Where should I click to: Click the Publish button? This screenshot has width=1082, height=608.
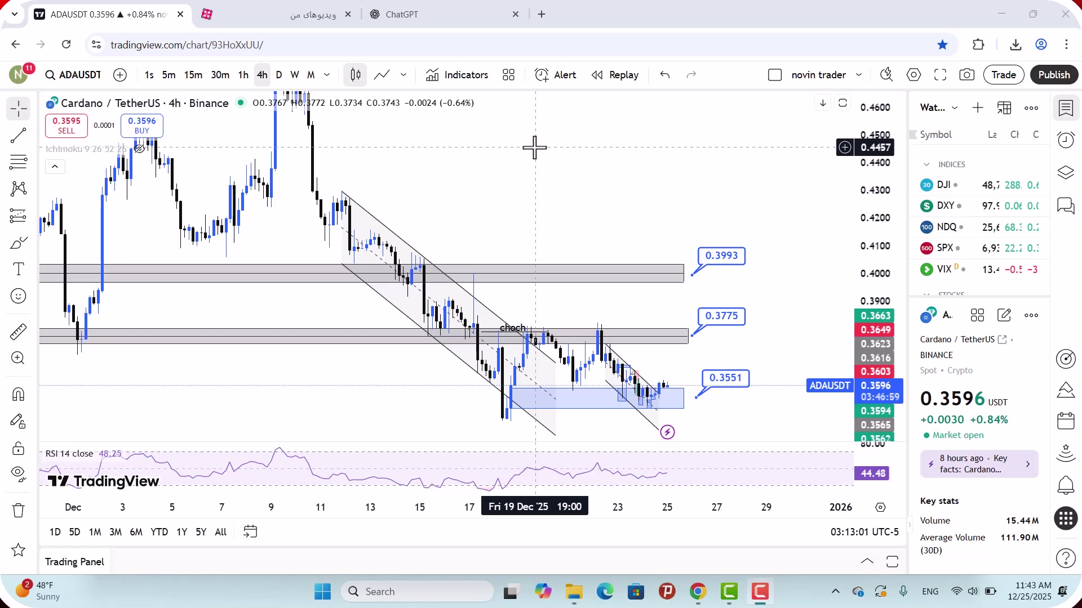(1054, 75)
